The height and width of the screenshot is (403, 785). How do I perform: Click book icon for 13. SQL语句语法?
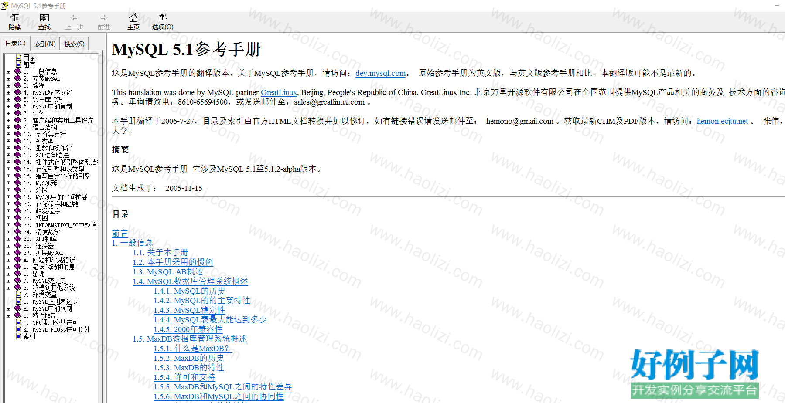18,155
